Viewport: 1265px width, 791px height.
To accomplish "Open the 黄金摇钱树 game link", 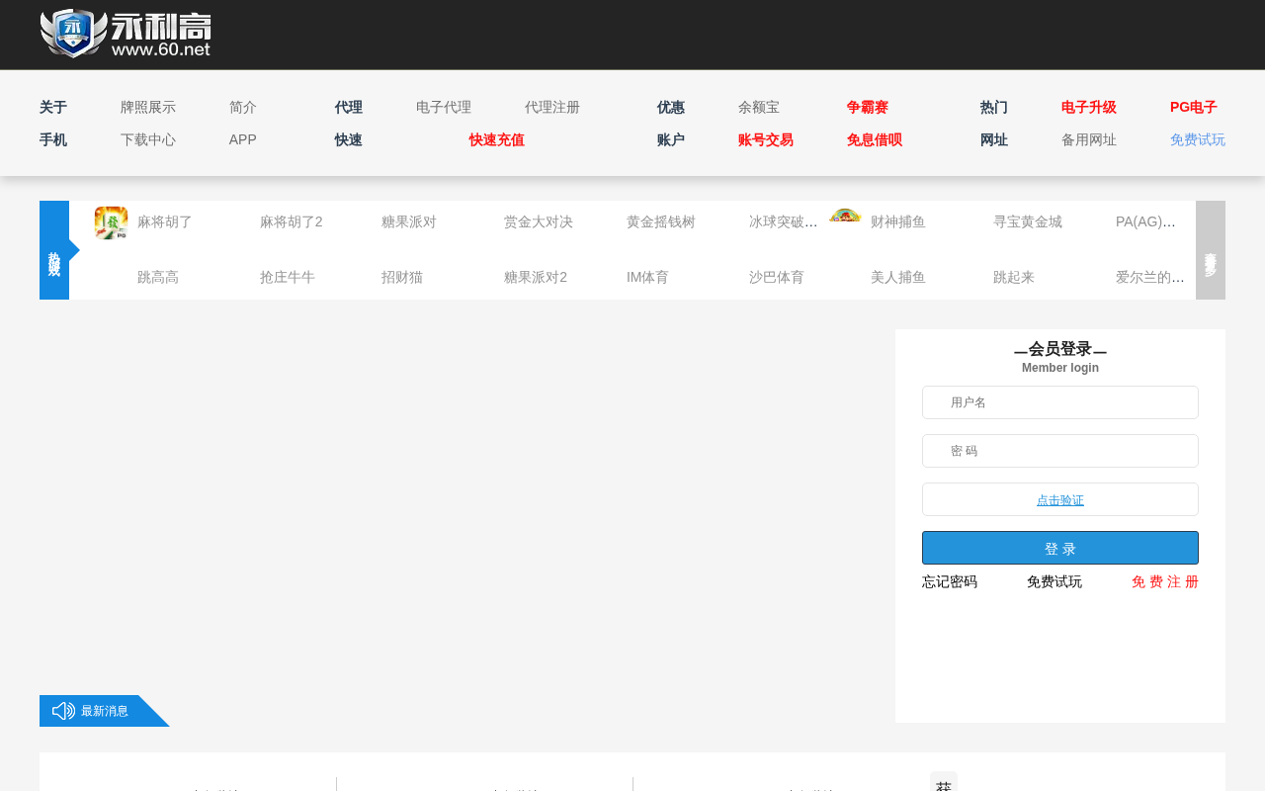I will (660, 222).
